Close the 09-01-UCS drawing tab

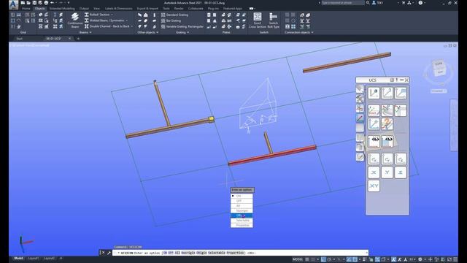[70, 39]
